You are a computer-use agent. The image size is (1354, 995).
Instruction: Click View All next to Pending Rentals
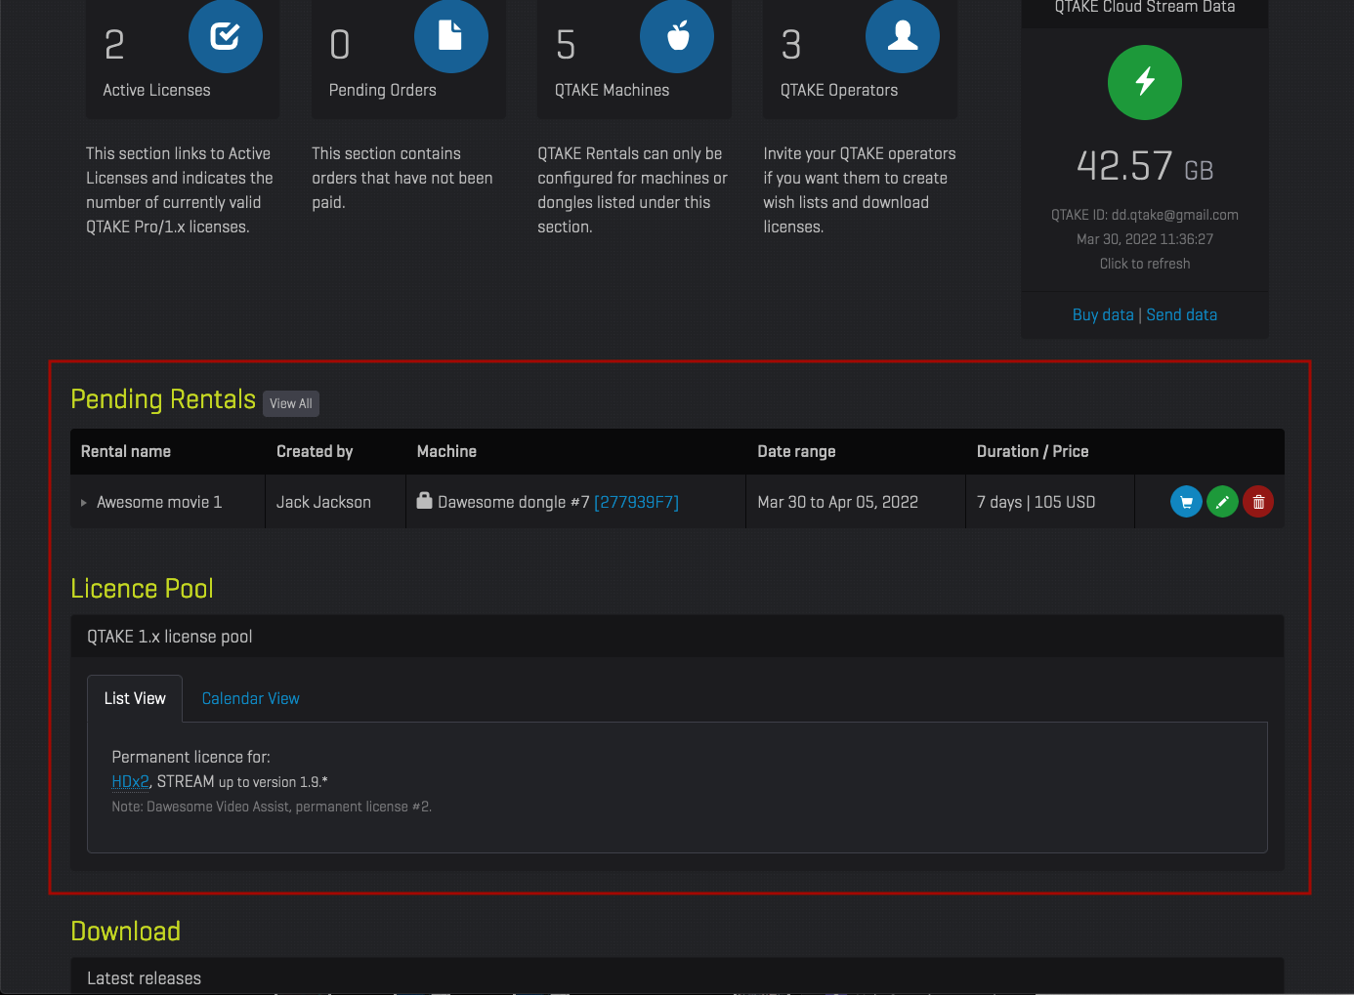coord(291,403)
